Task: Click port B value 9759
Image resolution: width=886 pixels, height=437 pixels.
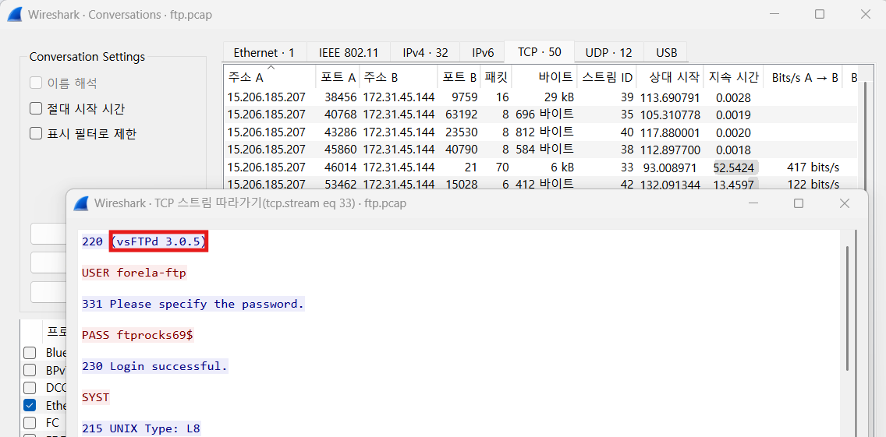Action: tap(465, 97)
